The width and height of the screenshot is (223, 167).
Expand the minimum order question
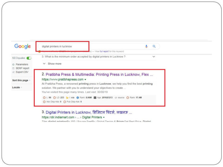tap(154, 57)
